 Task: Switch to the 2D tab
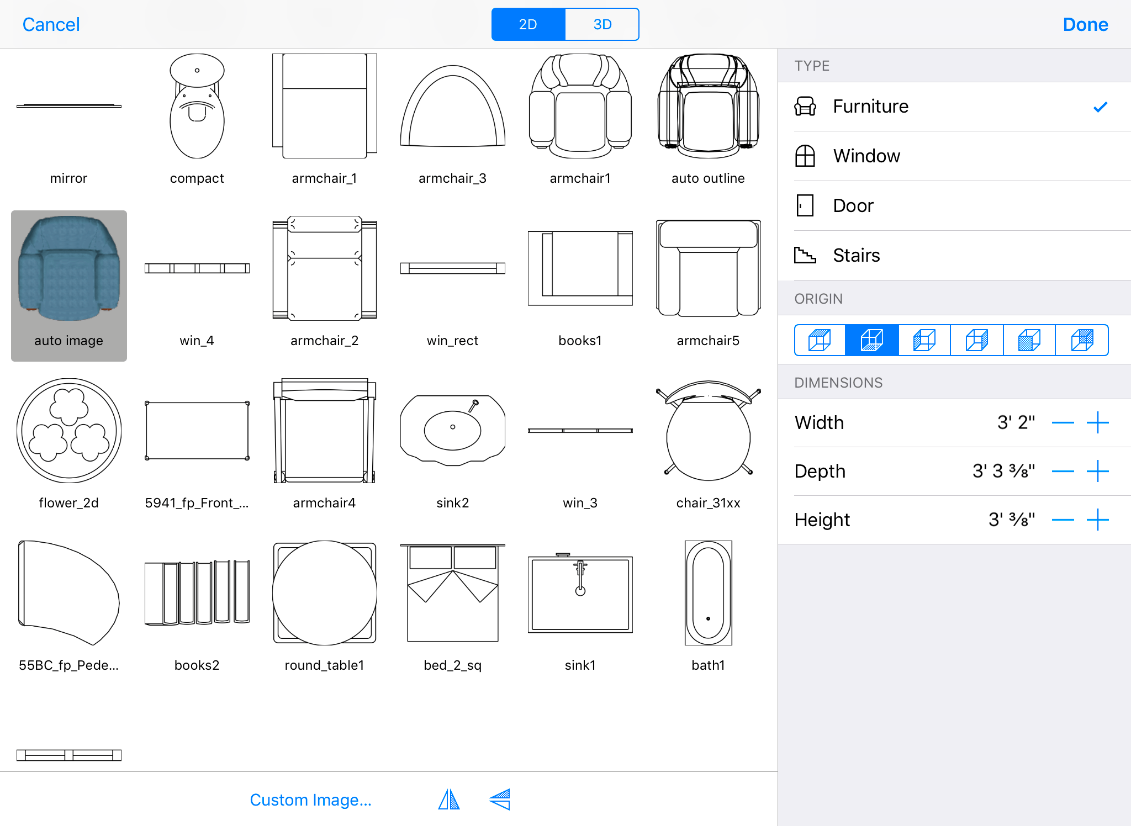coord(528,24)
